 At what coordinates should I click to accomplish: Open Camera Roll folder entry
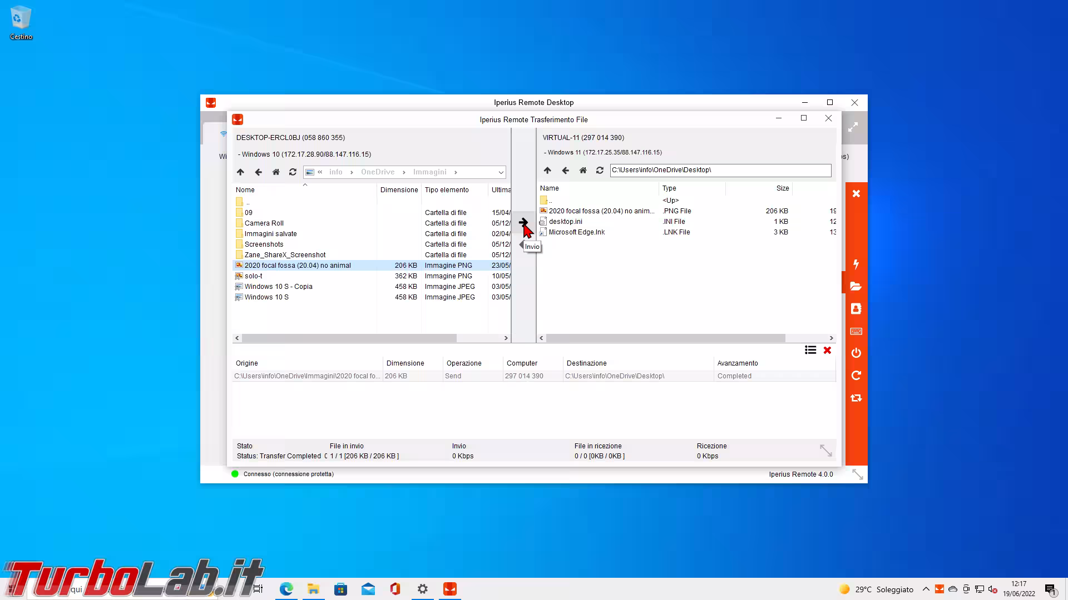click(x=264, y=223)
